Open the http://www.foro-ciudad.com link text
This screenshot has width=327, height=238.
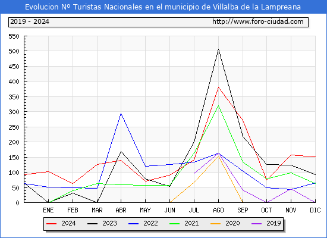pyautogui.click(x=258, y=21)
